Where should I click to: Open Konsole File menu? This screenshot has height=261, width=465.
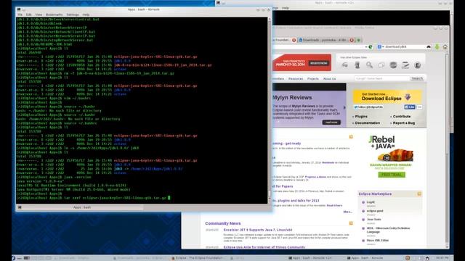pos(20,14)
